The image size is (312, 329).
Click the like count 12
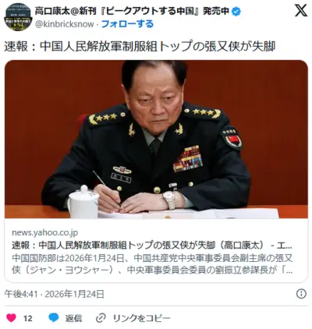coord(28,318)
